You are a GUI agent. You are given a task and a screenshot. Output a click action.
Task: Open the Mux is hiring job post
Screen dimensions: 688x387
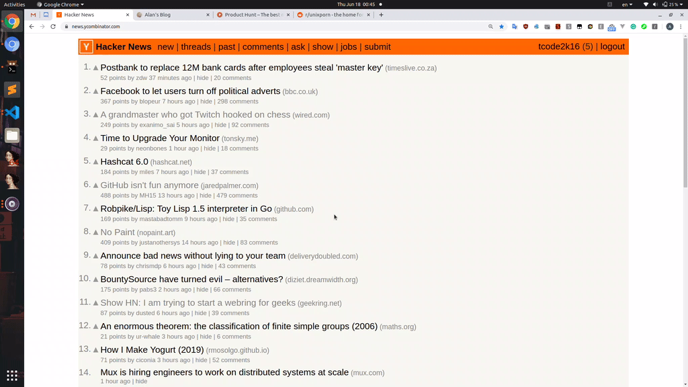224,372
